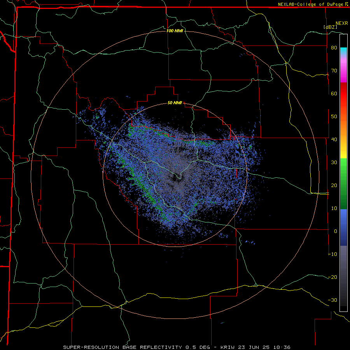Click the 30 value on the dBZ scale
The image size is (350, 350).
[x=334, y=163]
